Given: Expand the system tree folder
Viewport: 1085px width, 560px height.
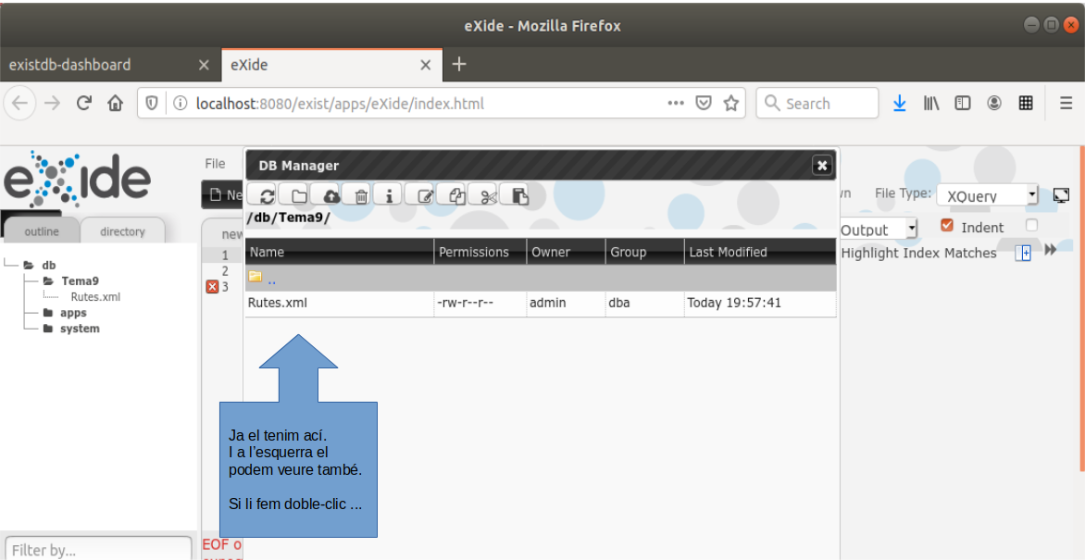Looking at the screenshot, I should 48,329.
